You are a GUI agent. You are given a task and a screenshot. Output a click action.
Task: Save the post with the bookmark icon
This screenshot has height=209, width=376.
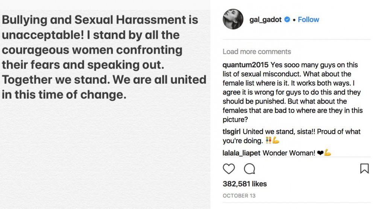click(x=364, y=169)
